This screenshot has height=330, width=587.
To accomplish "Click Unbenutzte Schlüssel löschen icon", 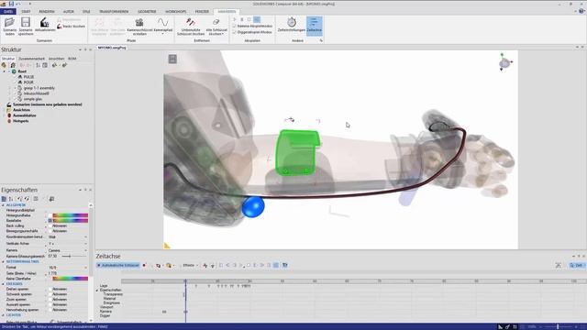I will 191,22.
